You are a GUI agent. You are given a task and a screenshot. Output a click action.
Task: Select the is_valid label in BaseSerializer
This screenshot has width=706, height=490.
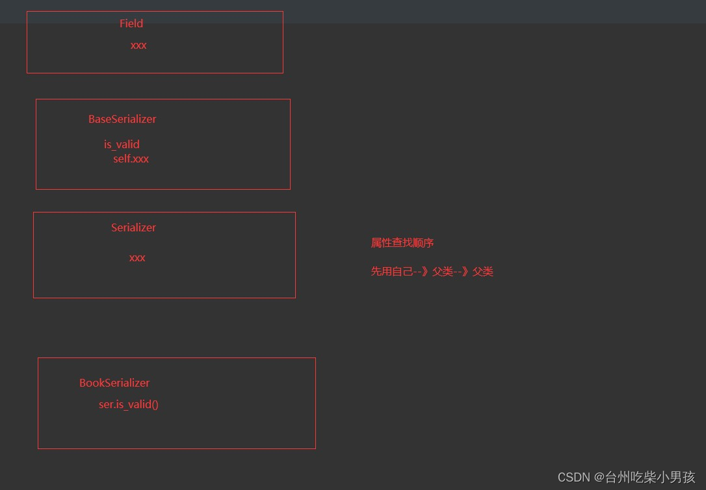click(x=122, y=144)
